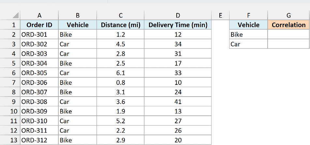Click cell ORD-308
This screenshot has height=145, width=310.
pyautogui.click(x=39, y=102)
